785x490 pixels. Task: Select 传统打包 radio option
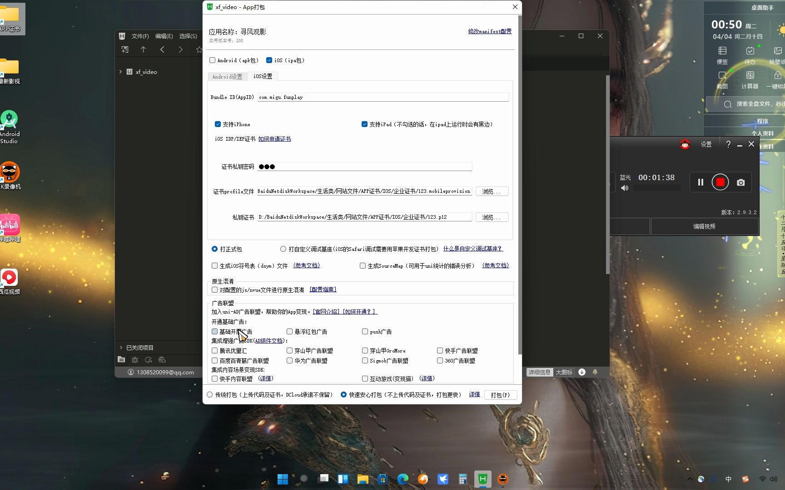[209, 394]
